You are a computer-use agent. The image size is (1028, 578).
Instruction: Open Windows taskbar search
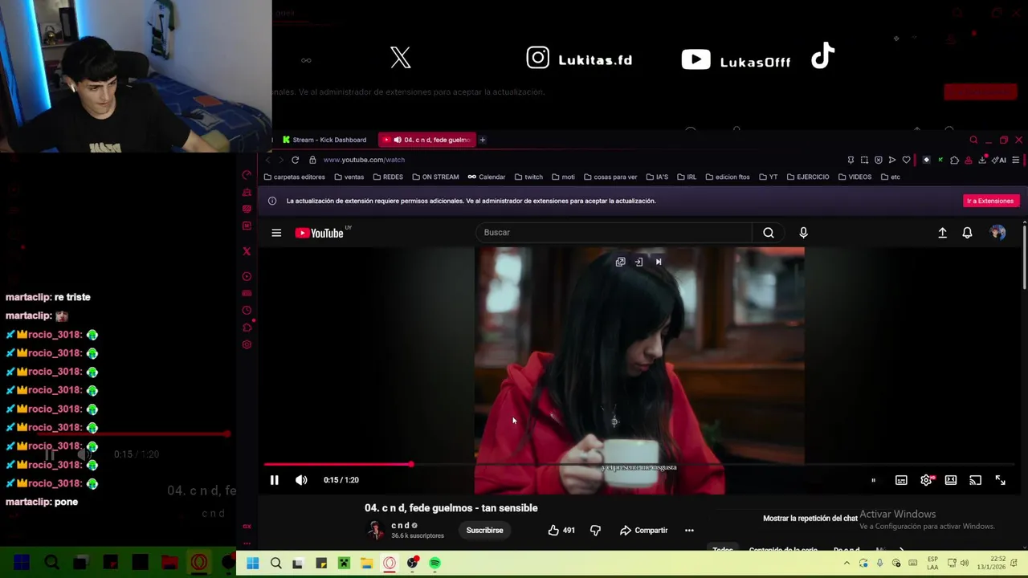click(275, 564)
